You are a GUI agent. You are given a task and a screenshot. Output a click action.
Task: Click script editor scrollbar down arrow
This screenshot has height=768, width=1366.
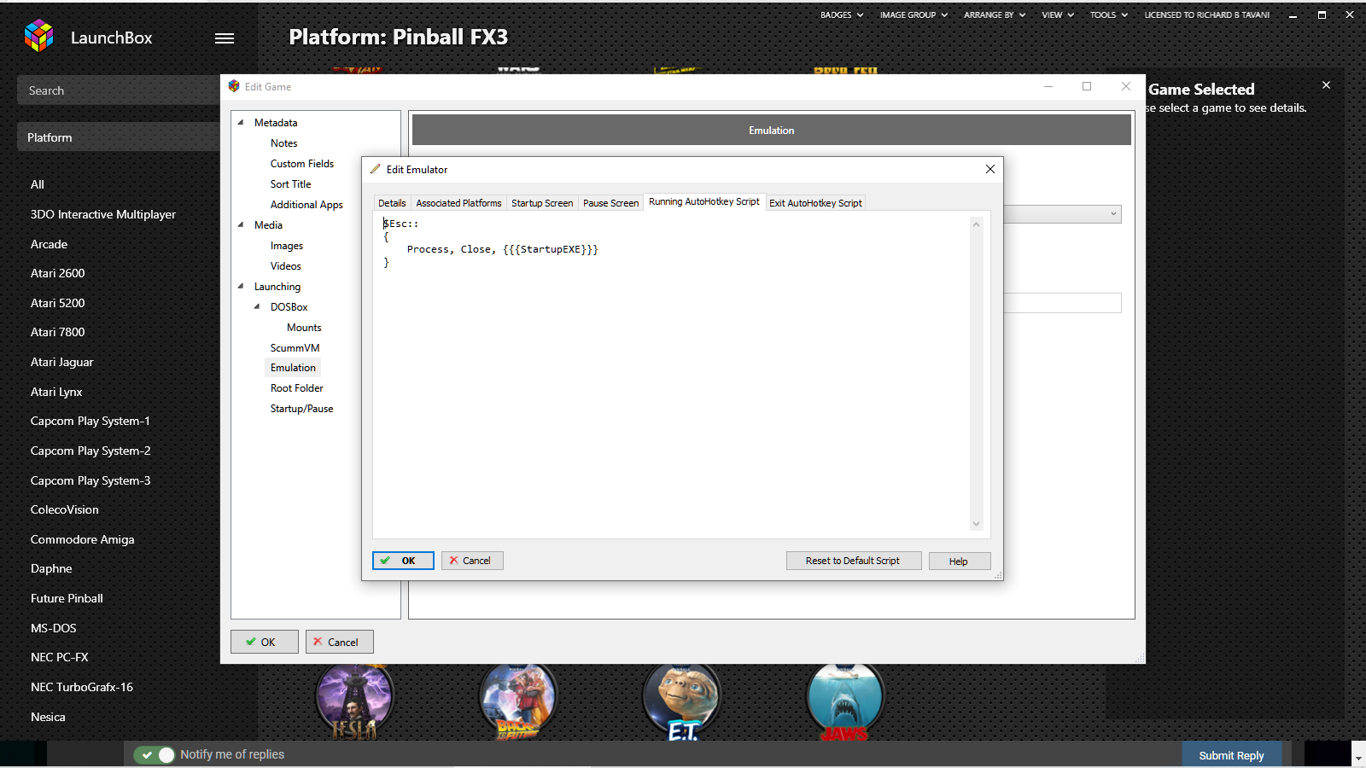(x=977, y=524)
